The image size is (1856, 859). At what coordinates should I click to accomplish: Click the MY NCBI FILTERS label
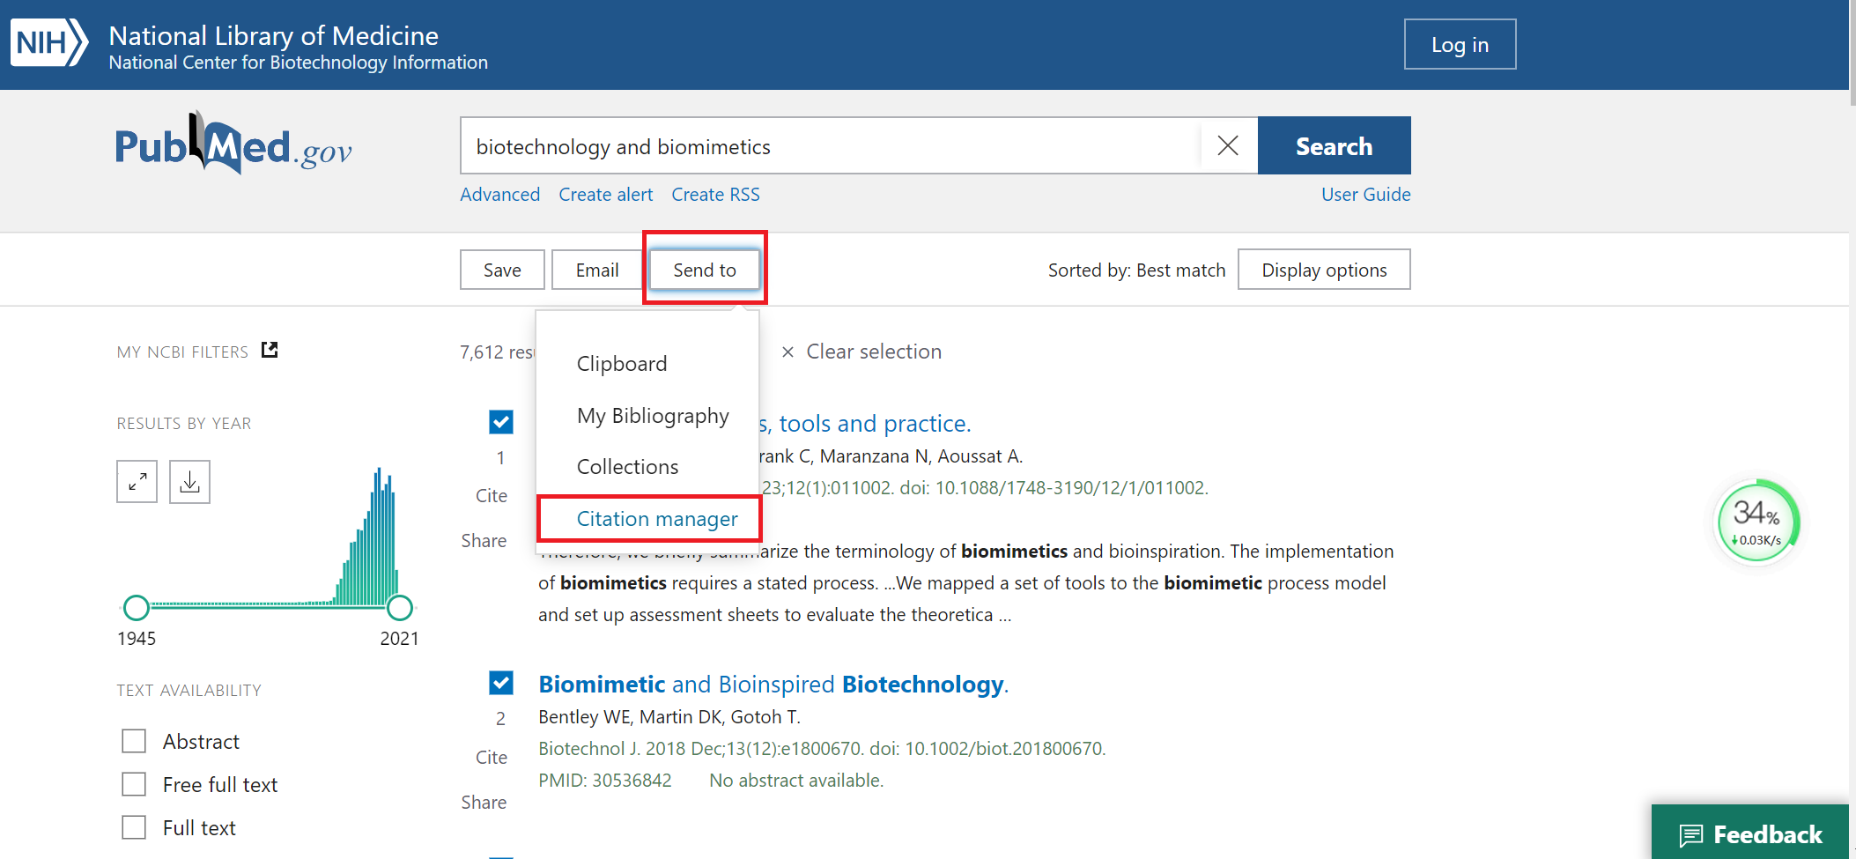(182, 352)
